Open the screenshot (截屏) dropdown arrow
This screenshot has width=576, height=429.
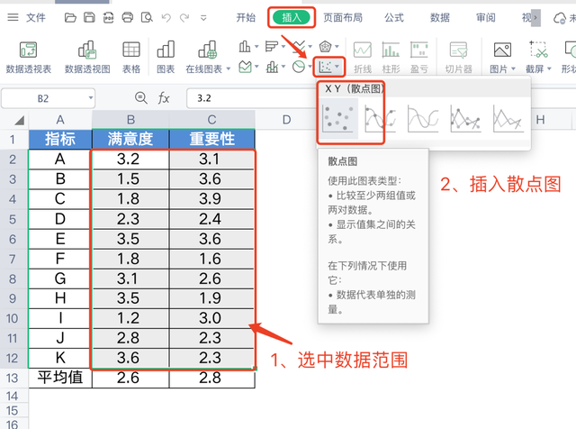(549, 68)
